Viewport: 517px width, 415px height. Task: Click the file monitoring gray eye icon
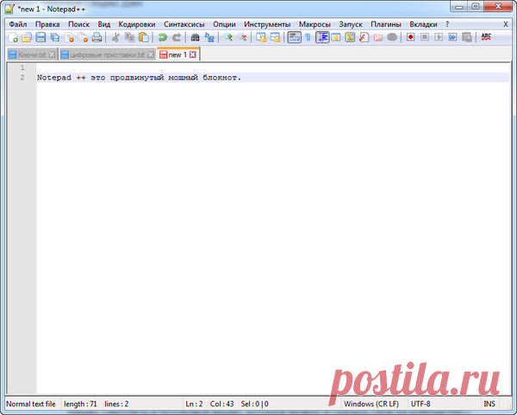coord(392,37)
